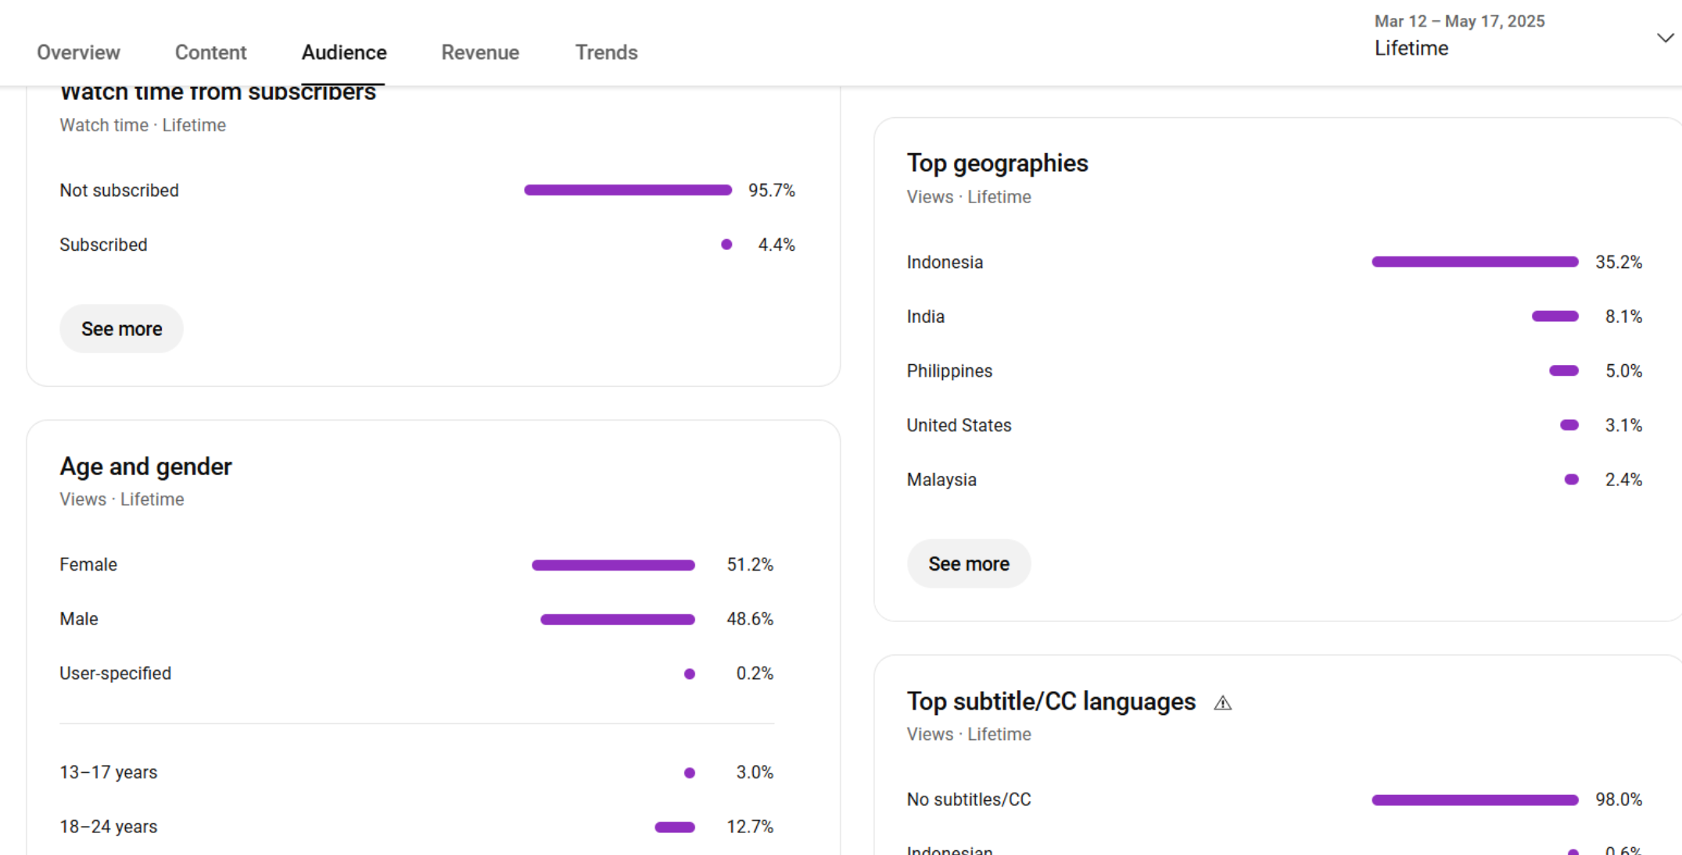The width and height of the screenshot is (1682, 855).
Task: Expand the Lifetime date range dropdown
Action: pyautogui.click(x=1665, y=38)
